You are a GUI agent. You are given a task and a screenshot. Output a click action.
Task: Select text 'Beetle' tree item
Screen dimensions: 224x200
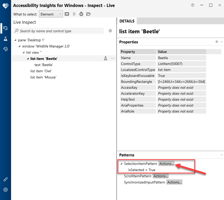[x=44, y=65]
